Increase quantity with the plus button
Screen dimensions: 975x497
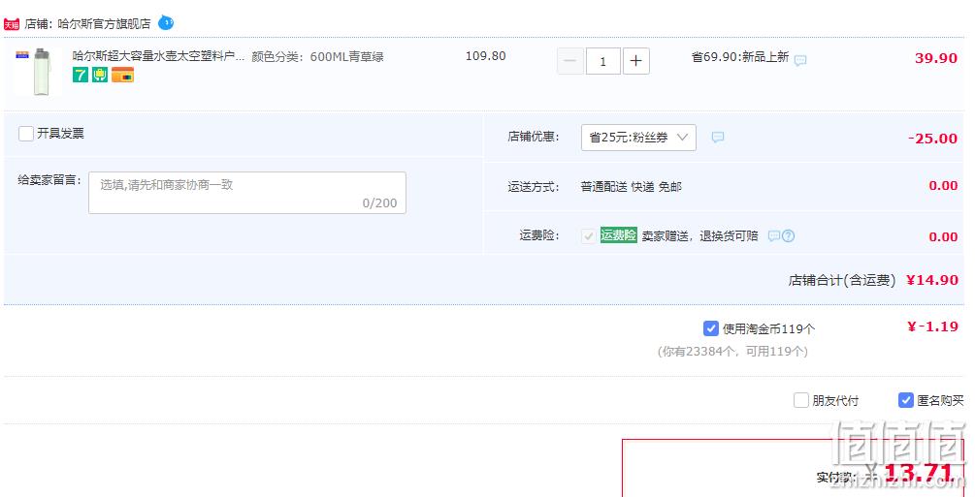pyautogui.click(x=635, y=61)
